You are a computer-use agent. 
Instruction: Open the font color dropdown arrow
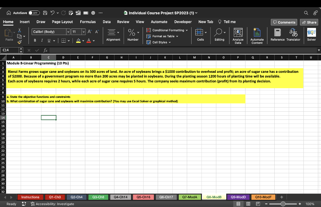point(94,41)
